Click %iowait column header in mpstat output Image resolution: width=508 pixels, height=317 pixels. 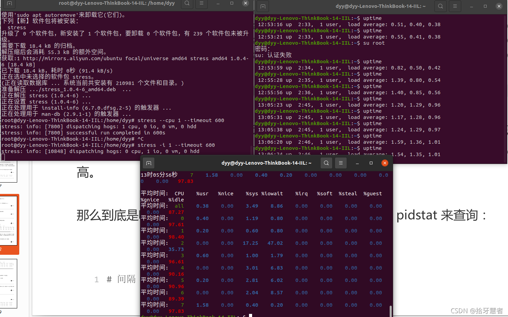point(272,194)
